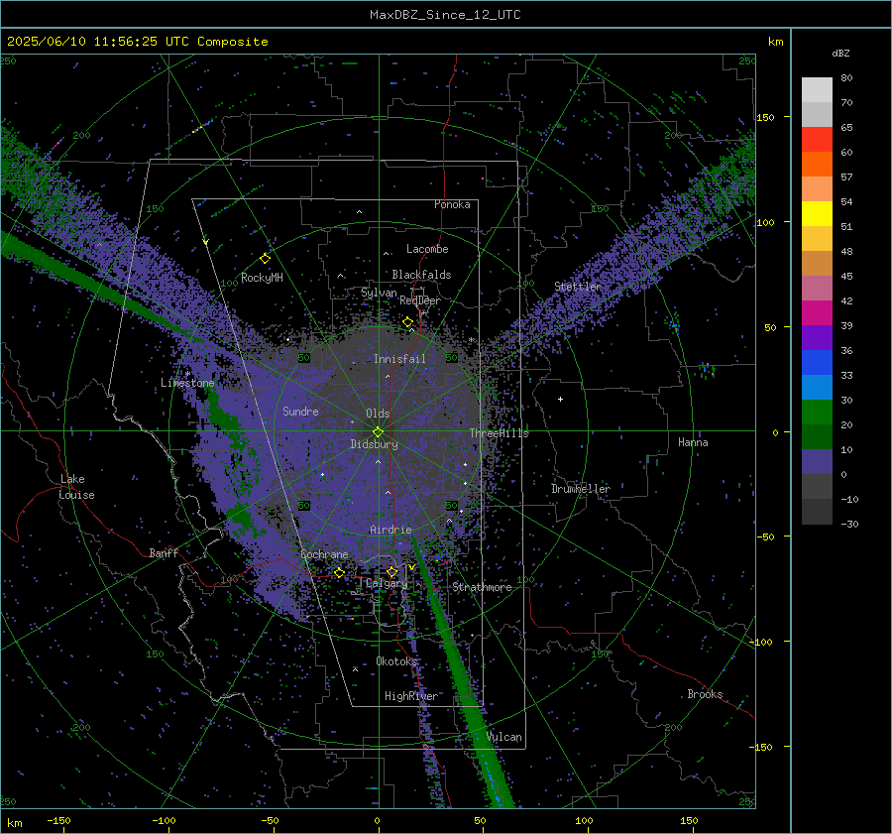
Task: Select the legend value 57
Action: coord(846,178)
